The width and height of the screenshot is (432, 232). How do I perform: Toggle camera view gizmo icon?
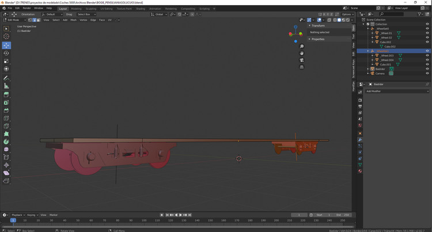[x=302, y=60]
